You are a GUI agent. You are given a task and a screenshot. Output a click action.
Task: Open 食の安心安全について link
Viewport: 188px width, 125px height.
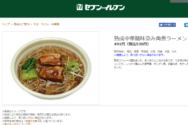click(16, 124)
